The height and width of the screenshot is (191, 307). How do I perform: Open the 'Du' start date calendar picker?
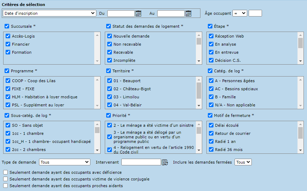[x=139, y=13]
